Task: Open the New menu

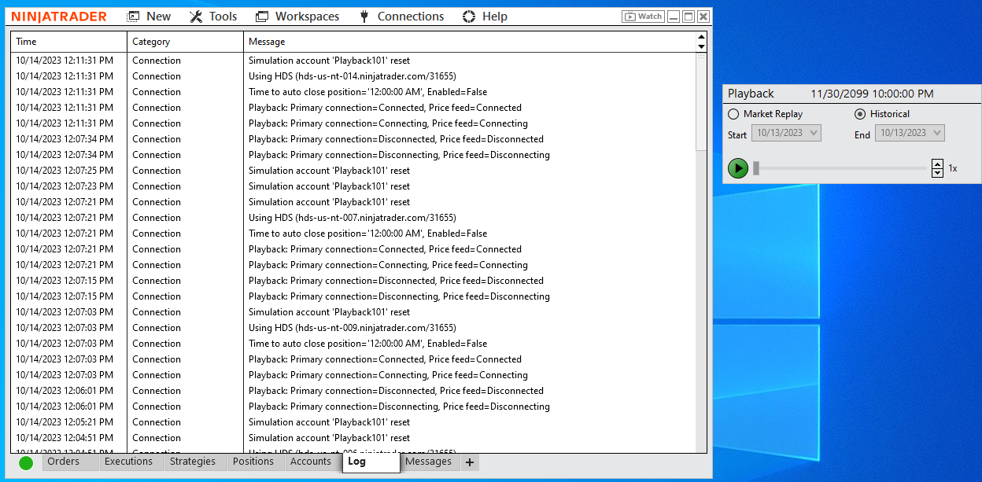Action: tap(149, 17)
